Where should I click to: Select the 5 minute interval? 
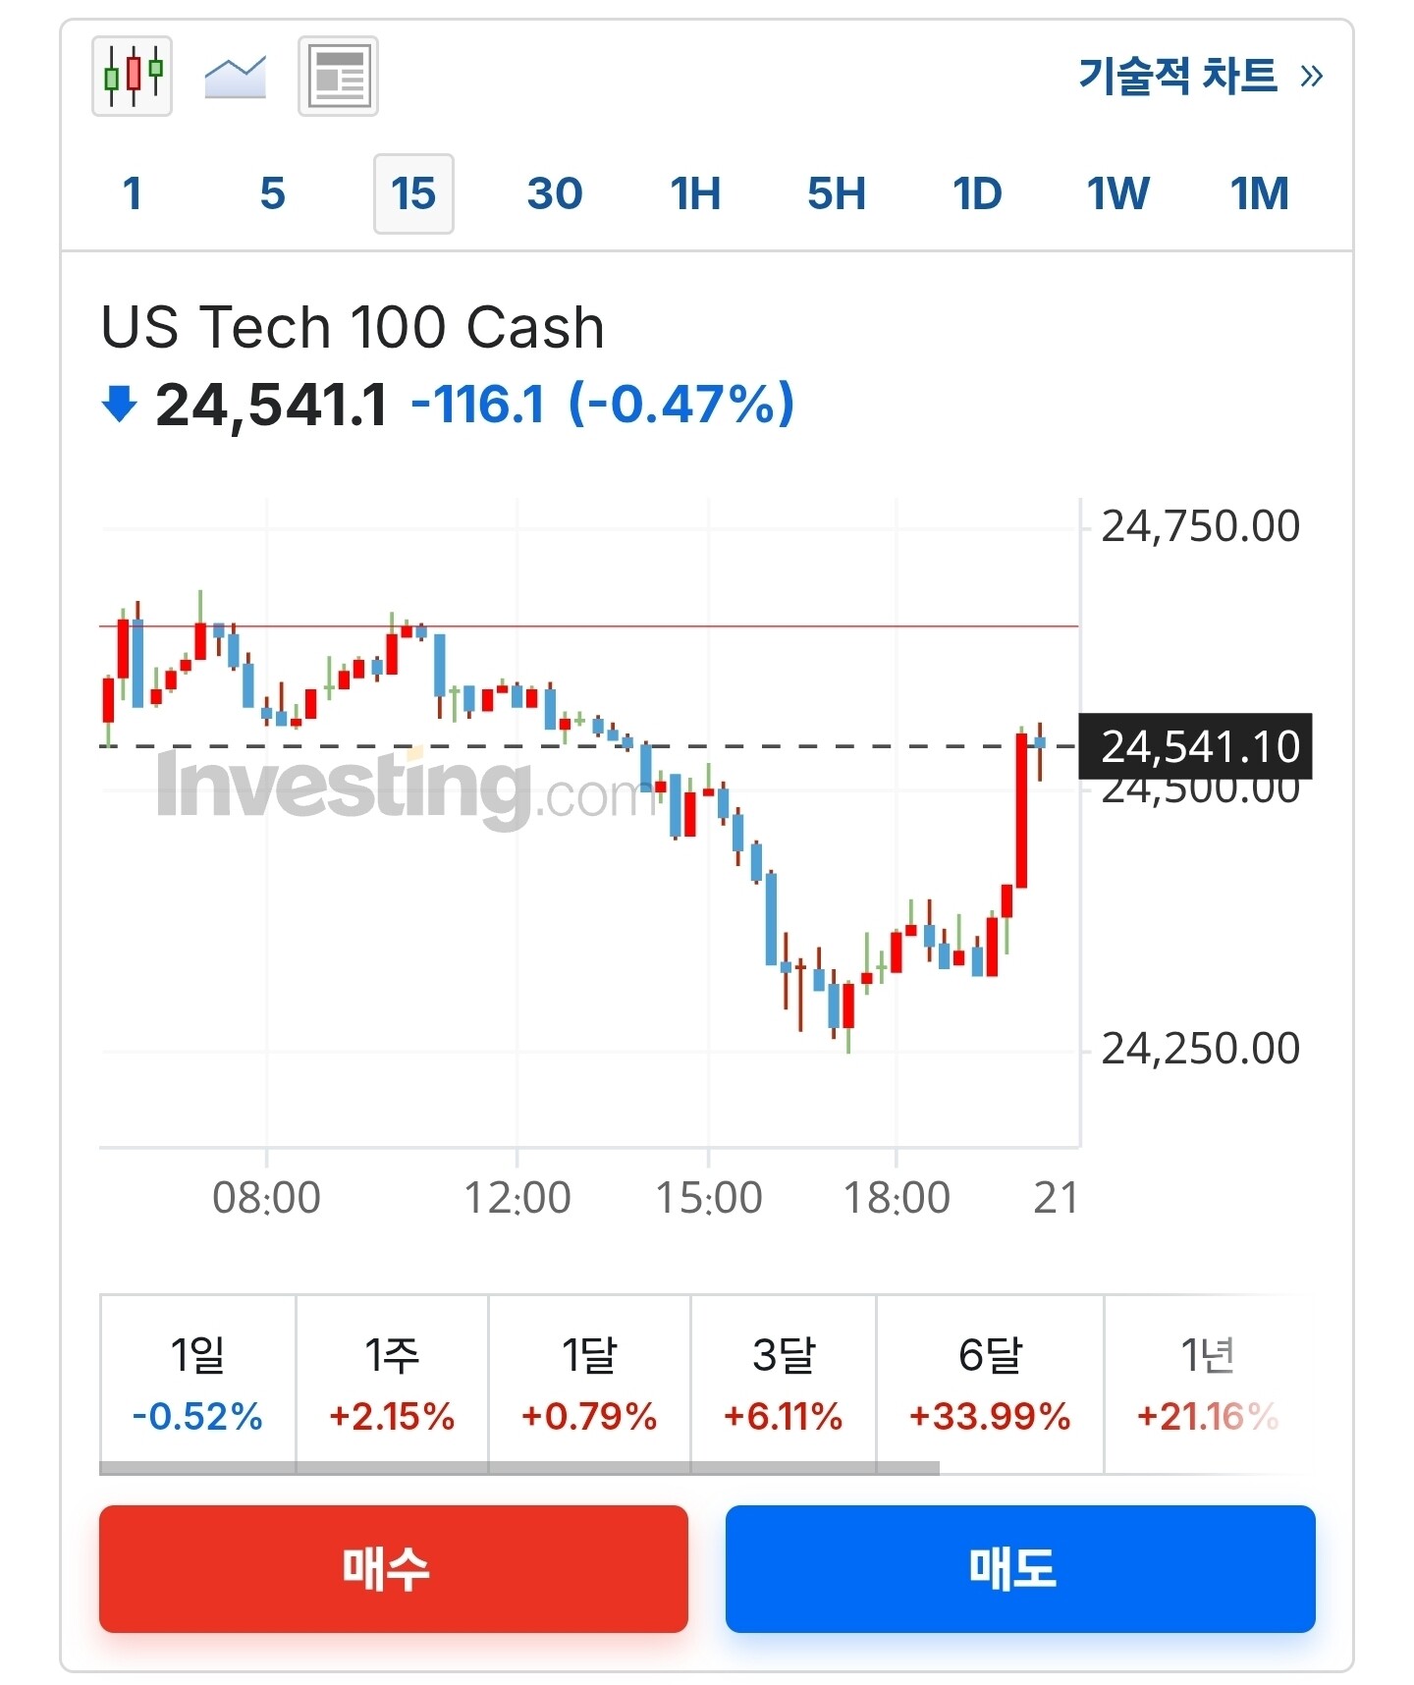(272, 193)
